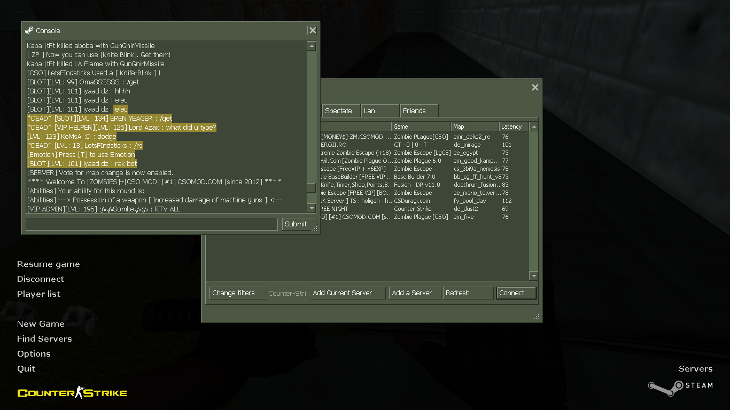The height and width of the screenshot is (410, 730).
Task: Sort servers by Latency column
Action: point(513,127)
